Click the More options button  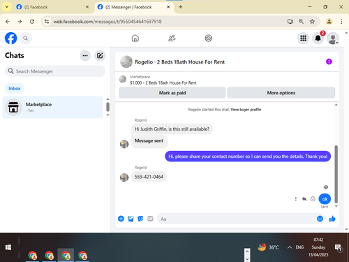click(x=281, y=93)
